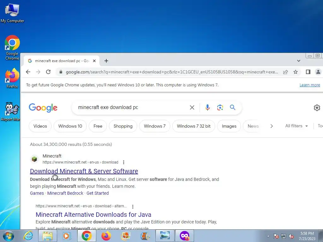The width and height of the screenshot is (323, 242).
Task: Open purple mask app in taskbar
Action: coord(184,236)
